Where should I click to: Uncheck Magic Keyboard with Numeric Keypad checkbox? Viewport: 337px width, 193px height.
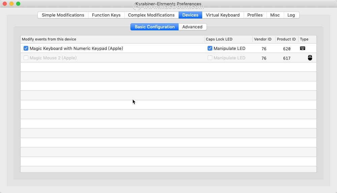tap(26, 48)
